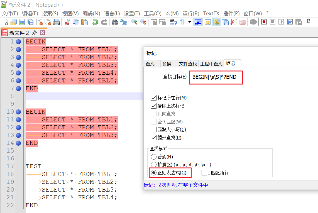
Task: Toggle 标记所在行 checkbox
Action: [x=154, y=98]
